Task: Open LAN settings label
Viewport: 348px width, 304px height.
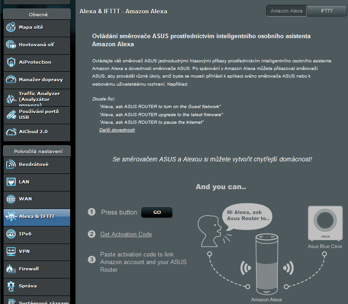Action: point(24,182)
